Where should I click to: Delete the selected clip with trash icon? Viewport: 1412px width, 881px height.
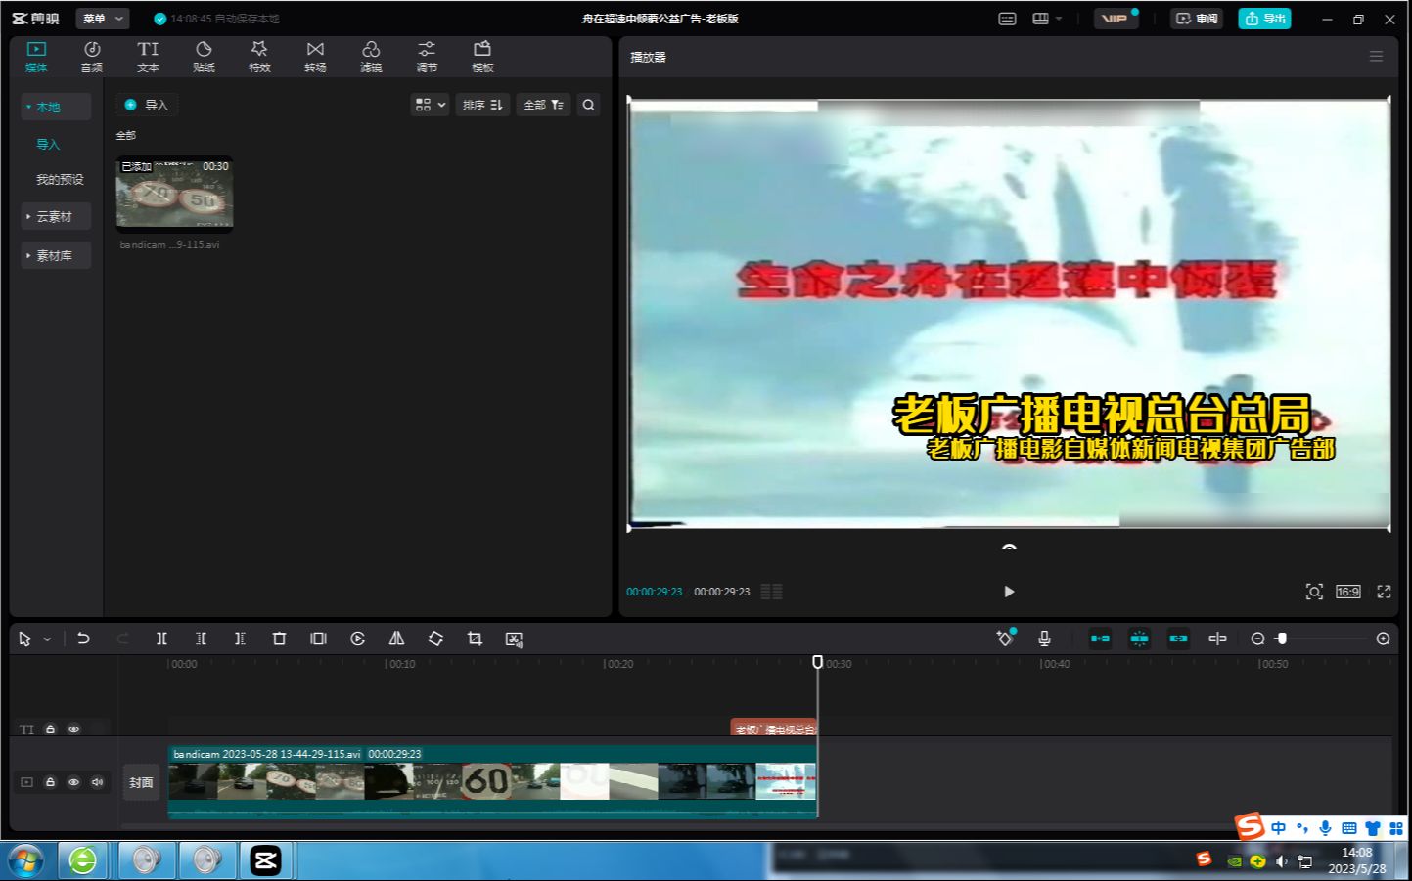click(279, 639)
